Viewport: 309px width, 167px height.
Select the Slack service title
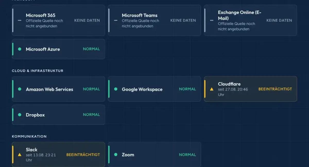coord(31,149)
